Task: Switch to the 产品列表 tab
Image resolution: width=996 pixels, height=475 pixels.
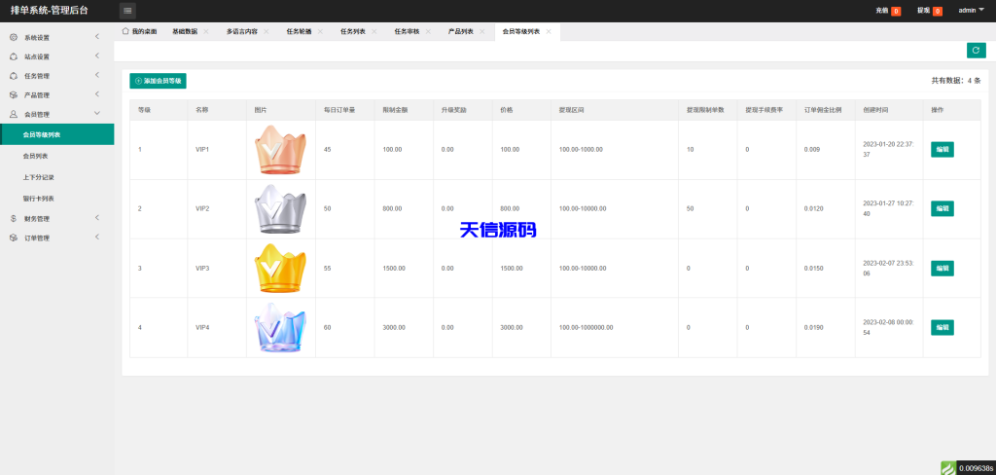Action: [x=460, y=31]
